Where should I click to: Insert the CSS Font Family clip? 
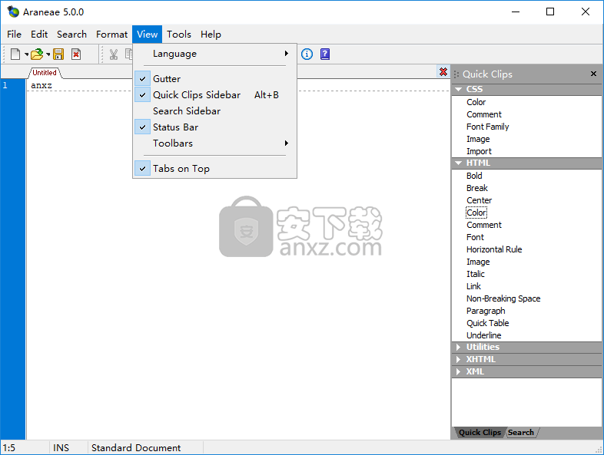(x=488, y=127)
